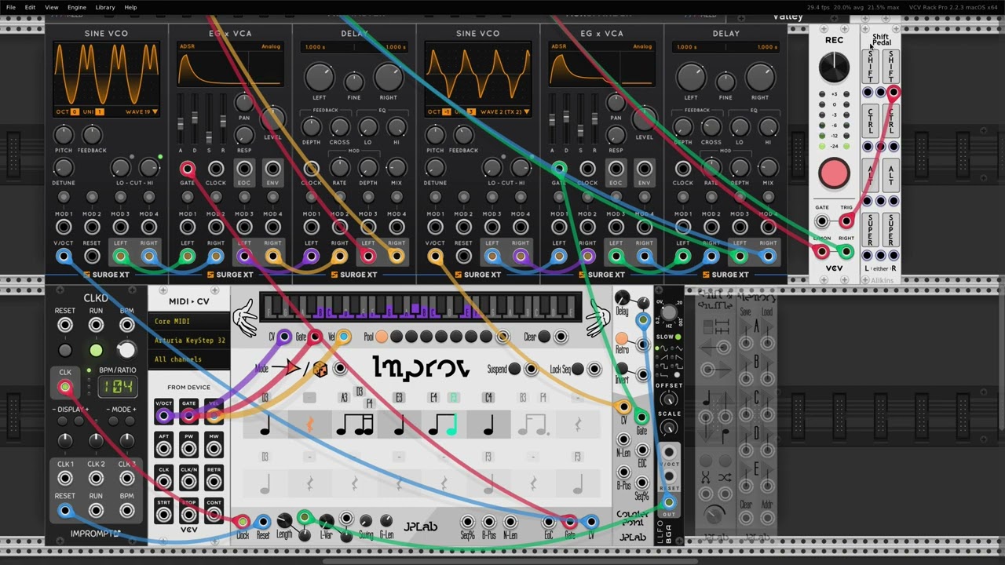The width and height of the screenshot is (1005, 565).
Task: Click the MW port on MIDI-CV
Action: (214, 448)
